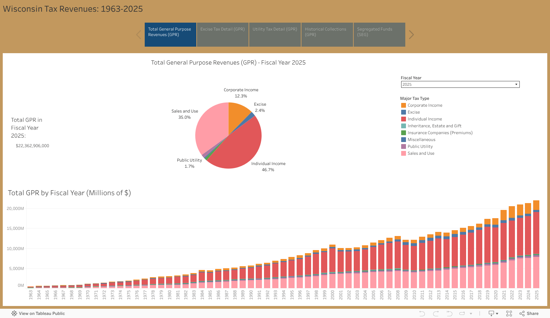Click the right chevron to see more tabs
The width and height of the screenshot is (550, 318).
point(411,34)
